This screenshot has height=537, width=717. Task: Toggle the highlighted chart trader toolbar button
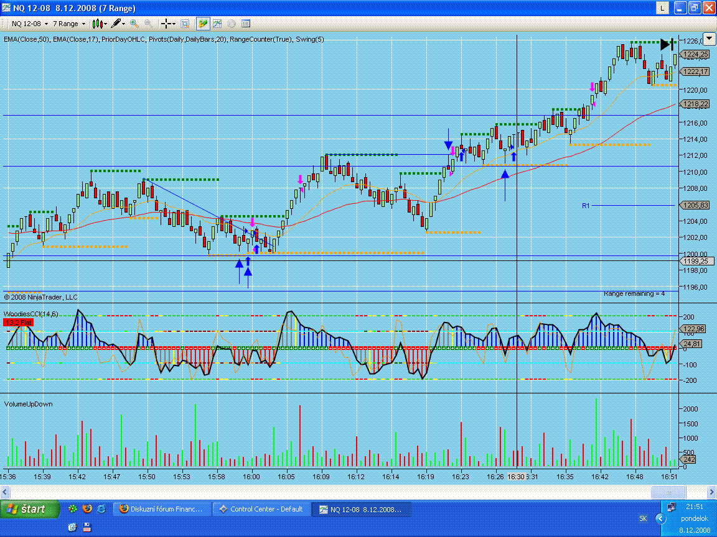203,24
